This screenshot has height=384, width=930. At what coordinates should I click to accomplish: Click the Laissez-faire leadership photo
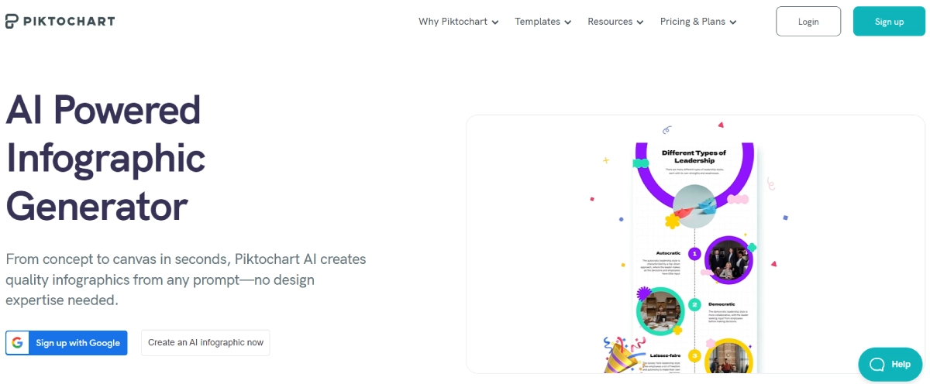click(x=728, y=360)
